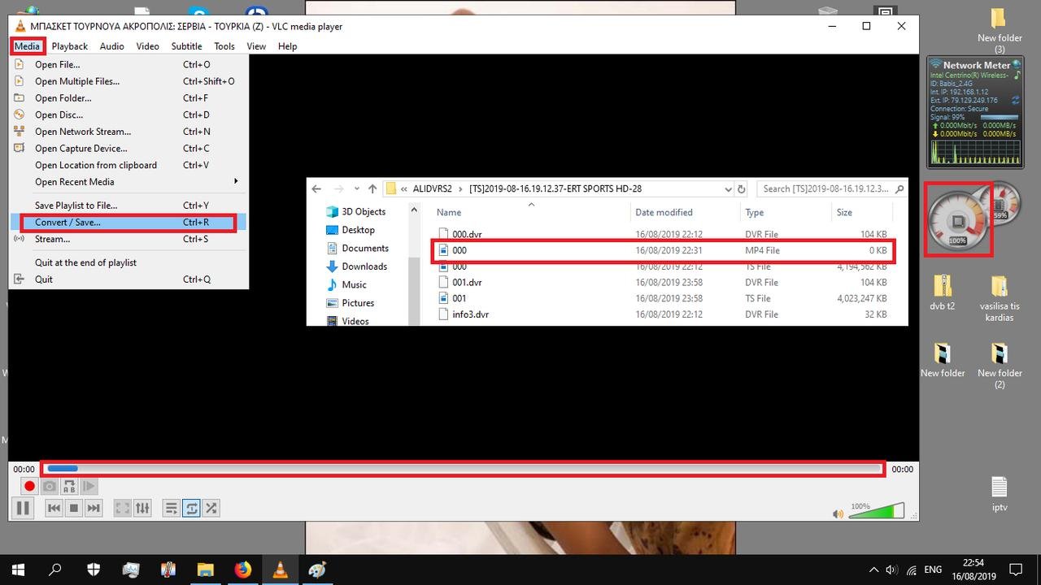Navigate up one folder level in Explorer

click(372, 188)
